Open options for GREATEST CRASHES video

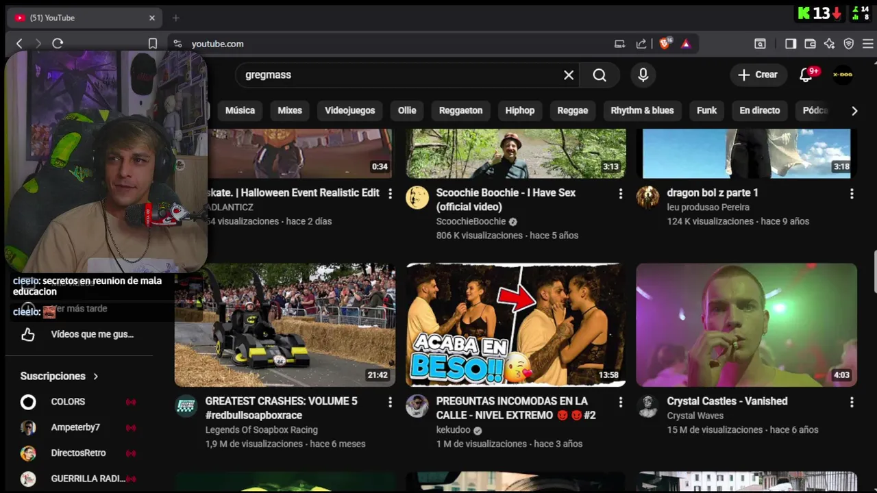390,403
